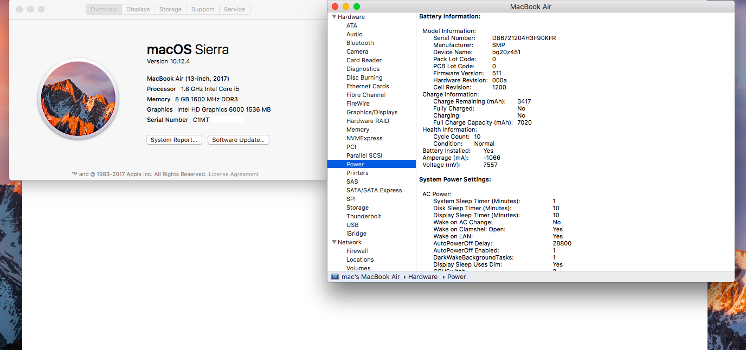Click the System Report window's minimize button
This screenshot has width=746, height=350.
[346, 7]
